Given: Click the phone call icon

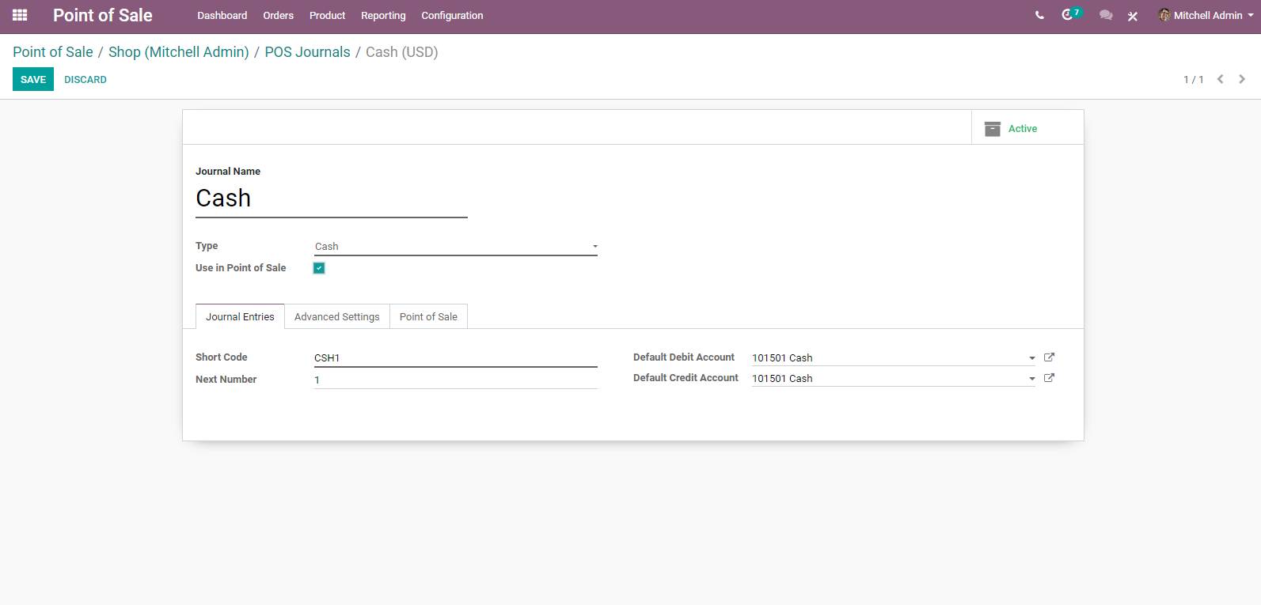Looking at the screenshot, I should pos(1039,15).
